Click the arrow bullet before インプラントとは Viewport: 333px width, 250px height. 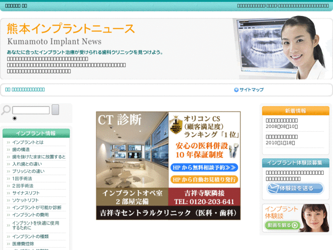(x=8, y=142)
